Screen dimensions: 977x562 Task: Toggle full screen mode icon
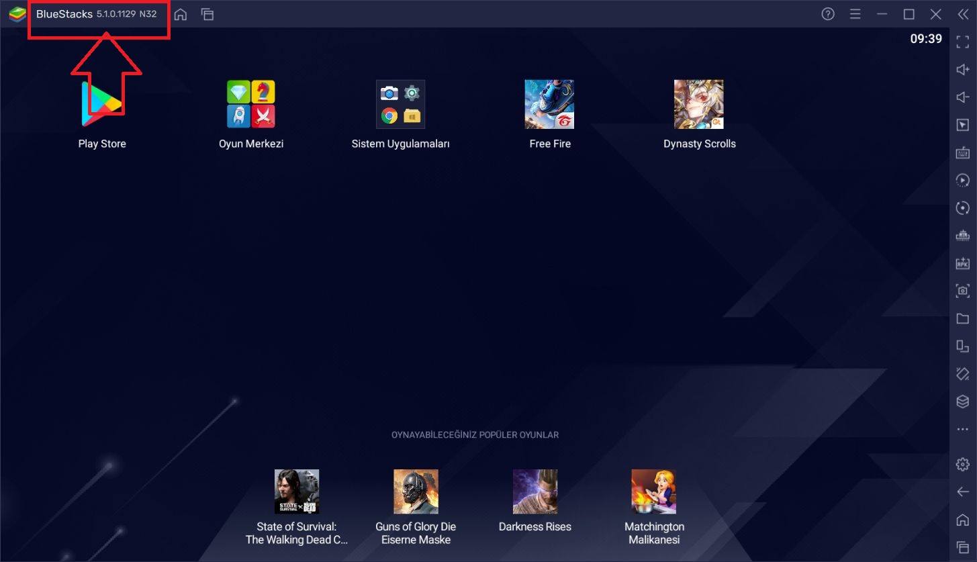(x=963, y=42)
